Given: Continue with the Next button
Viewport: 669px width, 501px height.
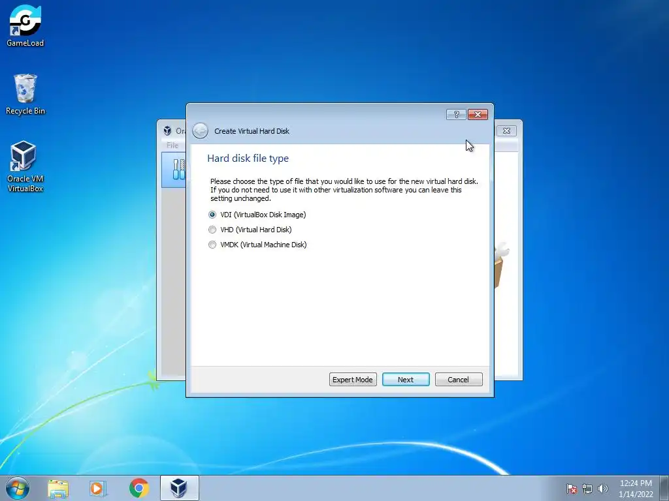Looking at the screenshot, I should (x=406, y=379).
